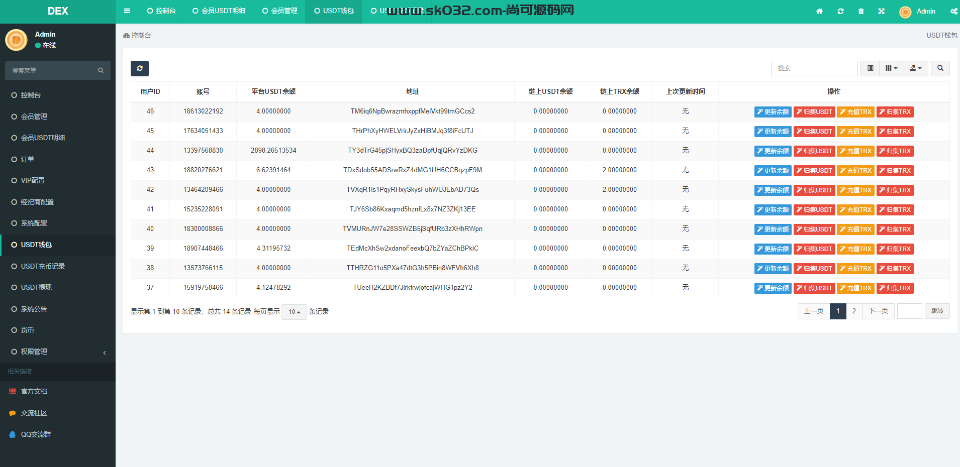Expand the 权限管理 sidebar menu

tap(58, 352)
